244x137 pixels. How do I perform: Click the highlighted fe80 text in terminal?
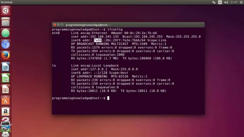pyautogui.click(x=98, y=40)
